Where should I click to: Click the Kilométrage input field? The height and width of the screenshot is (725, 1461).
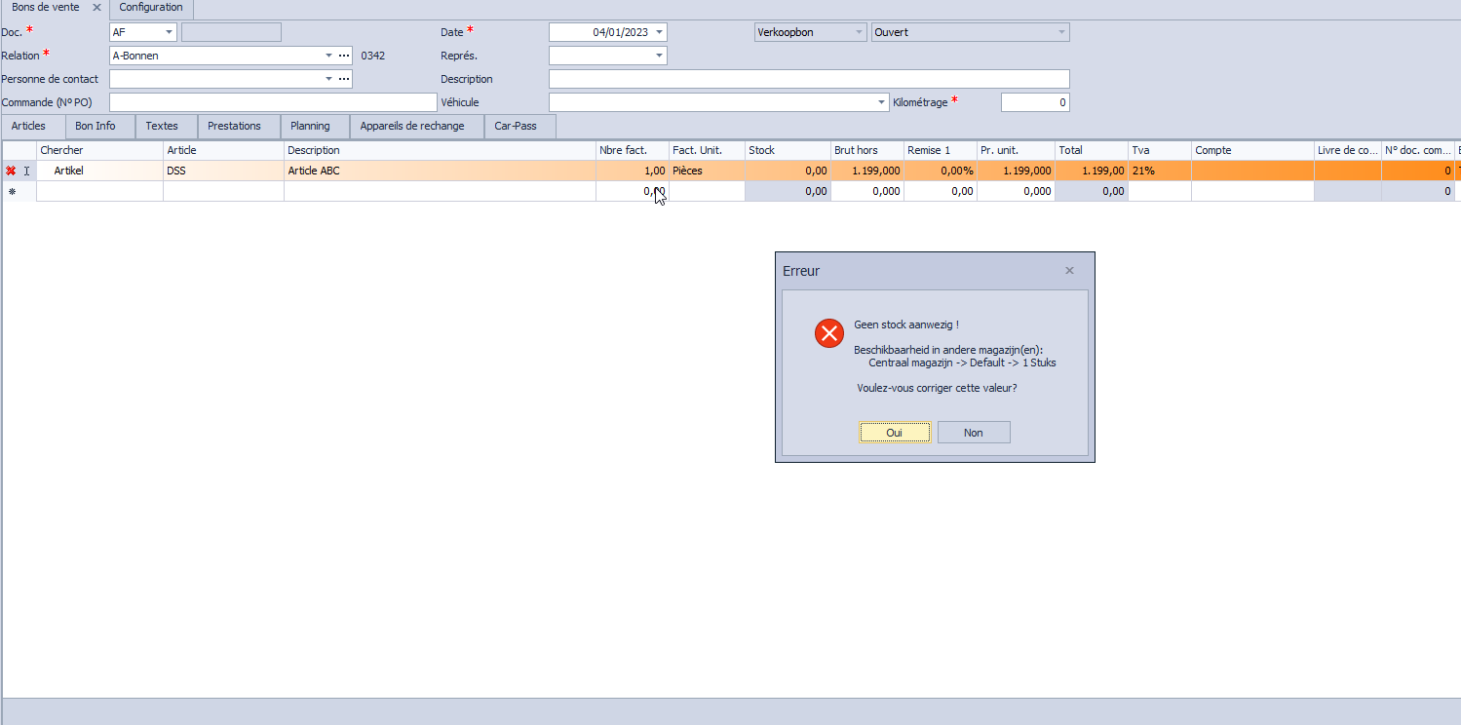[1035, 102]
